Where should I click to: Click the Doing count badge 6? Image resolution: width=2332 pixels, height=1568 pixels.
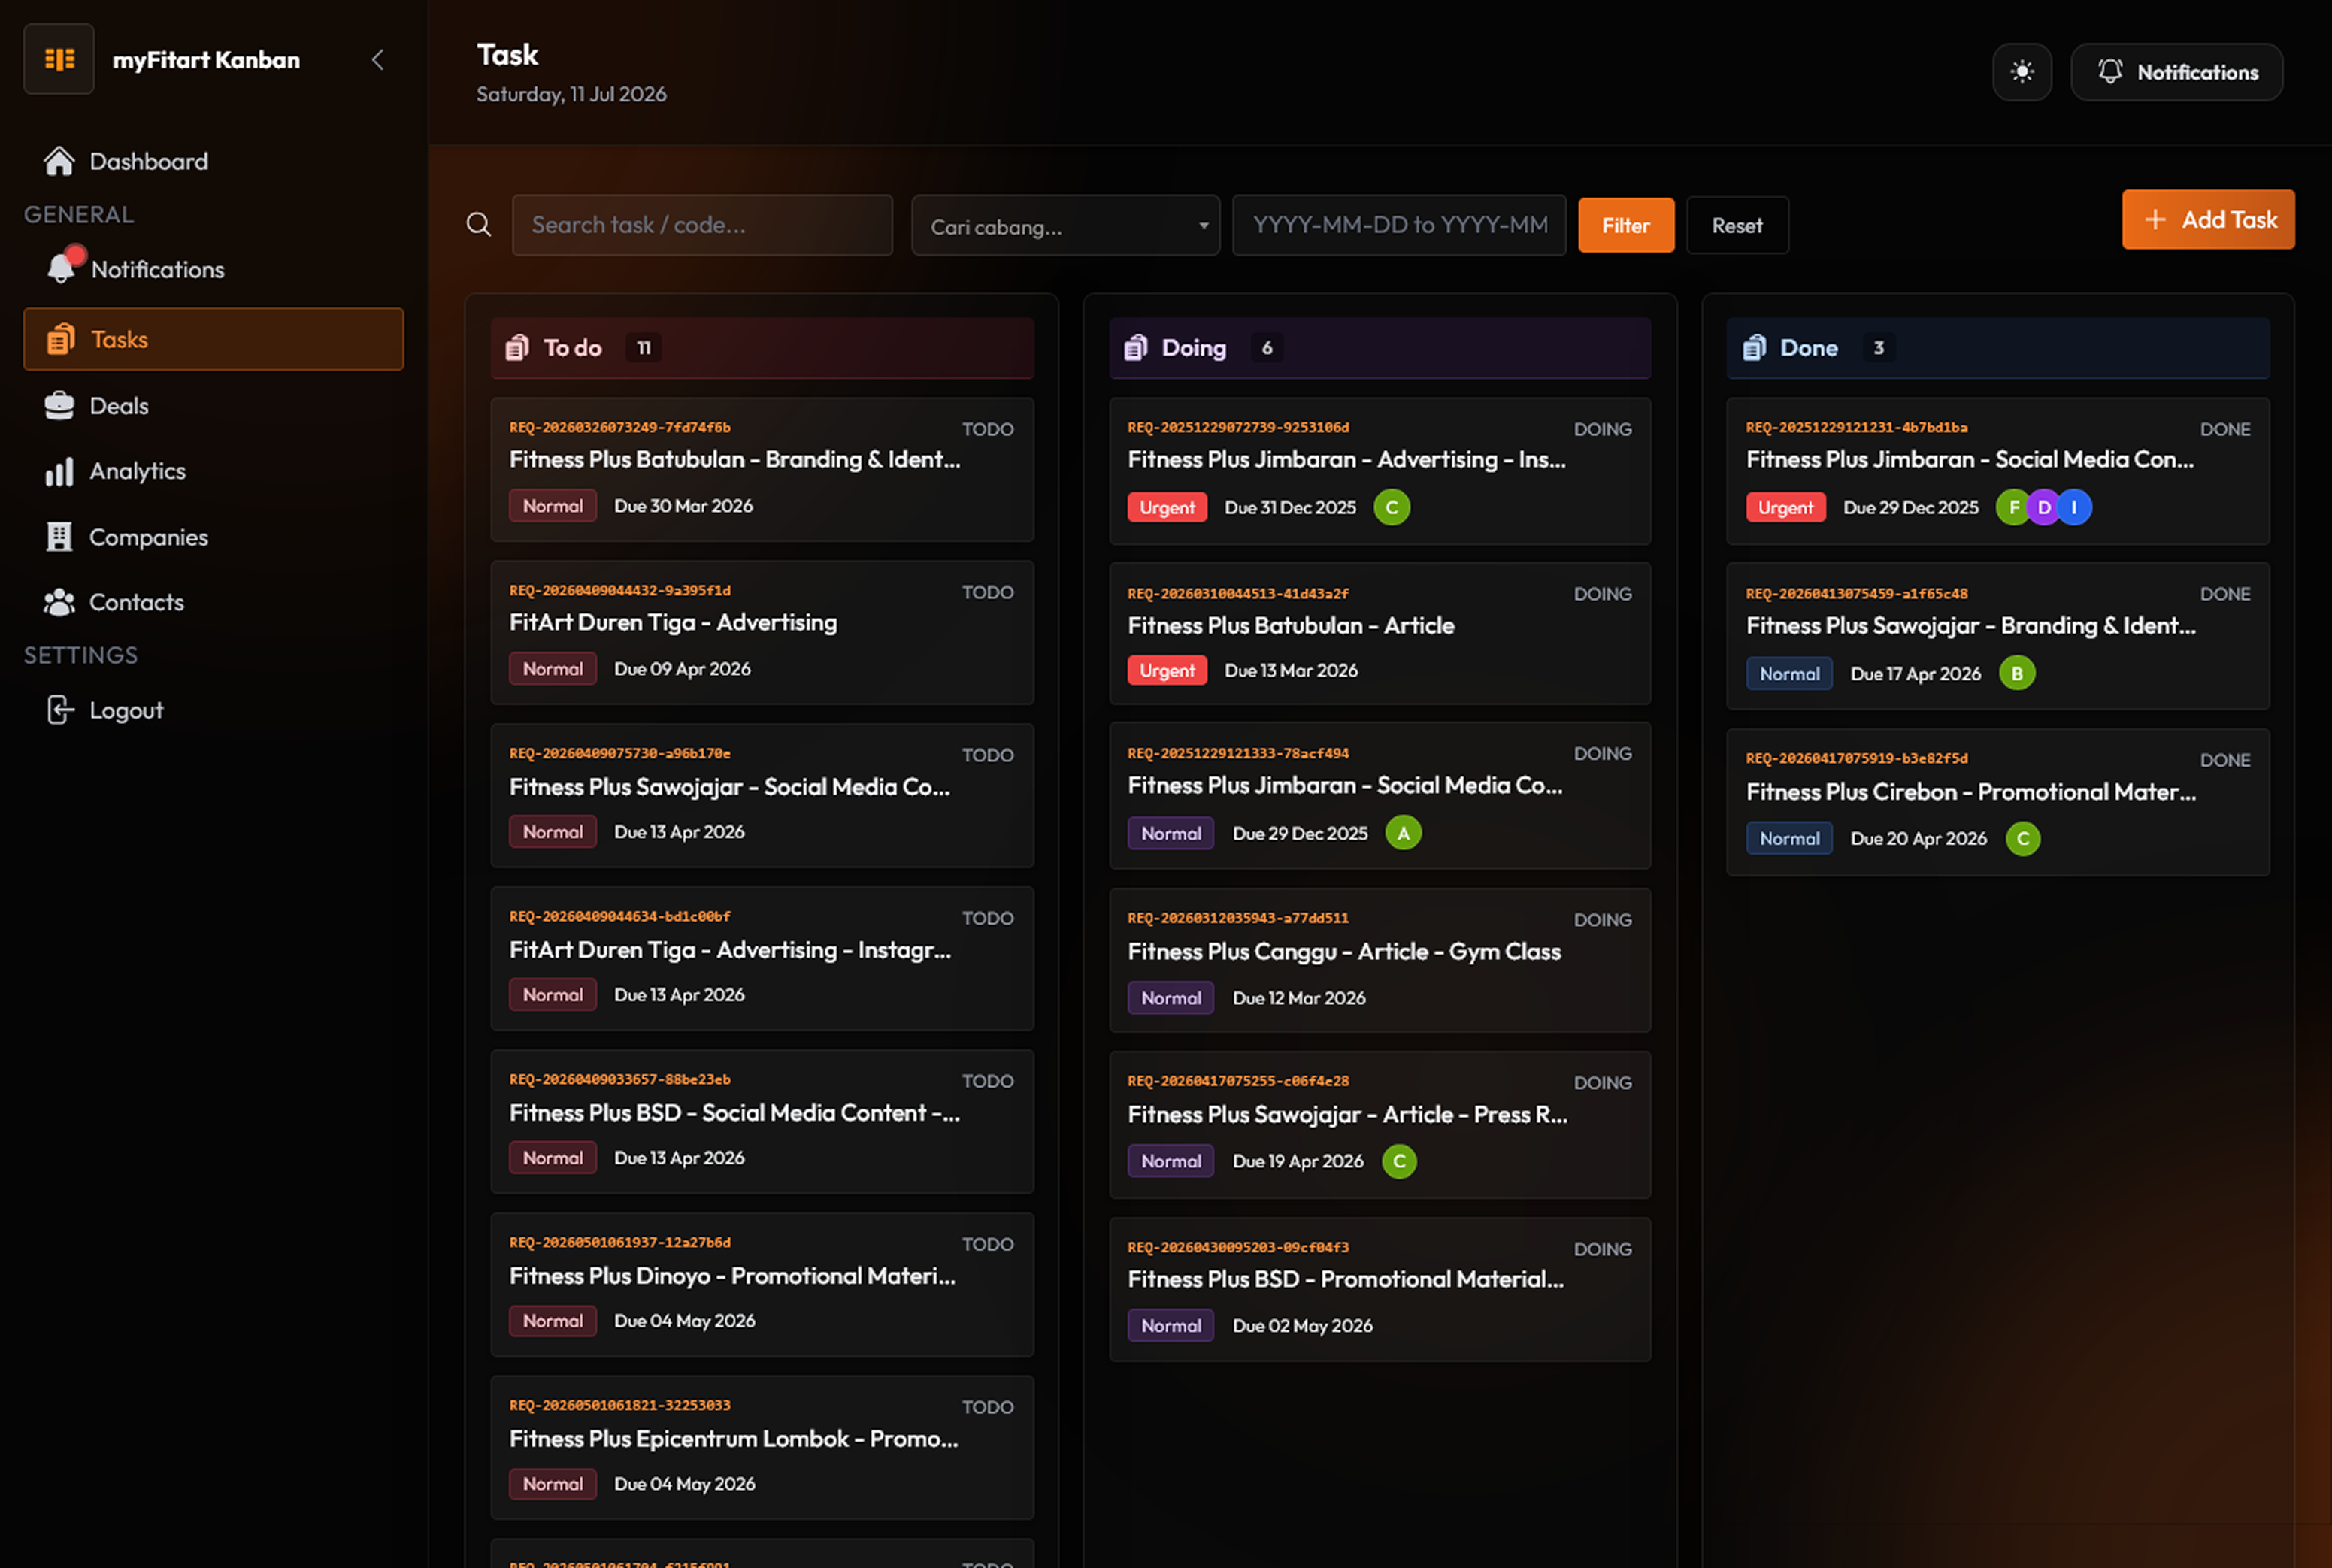[x=1267, y=347]
